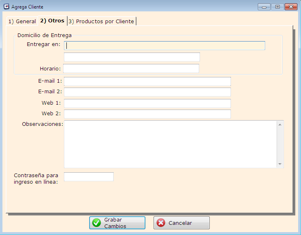Click the Observaciones scrollbar up arrow
The image size is (301, 235).
[x=280, y=124]
